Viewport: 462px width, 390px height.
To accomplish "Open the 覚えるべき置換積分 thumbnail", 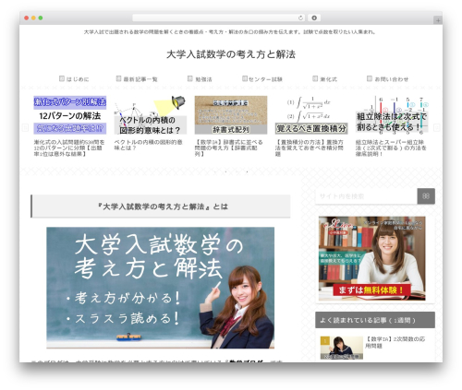I will (x=311, y=115).
